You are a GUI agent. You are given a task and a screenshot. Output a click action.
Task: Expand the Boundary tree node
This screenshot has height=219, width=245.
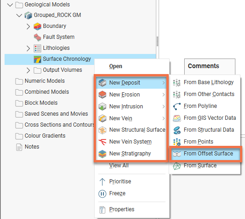(x=28, y=27)
